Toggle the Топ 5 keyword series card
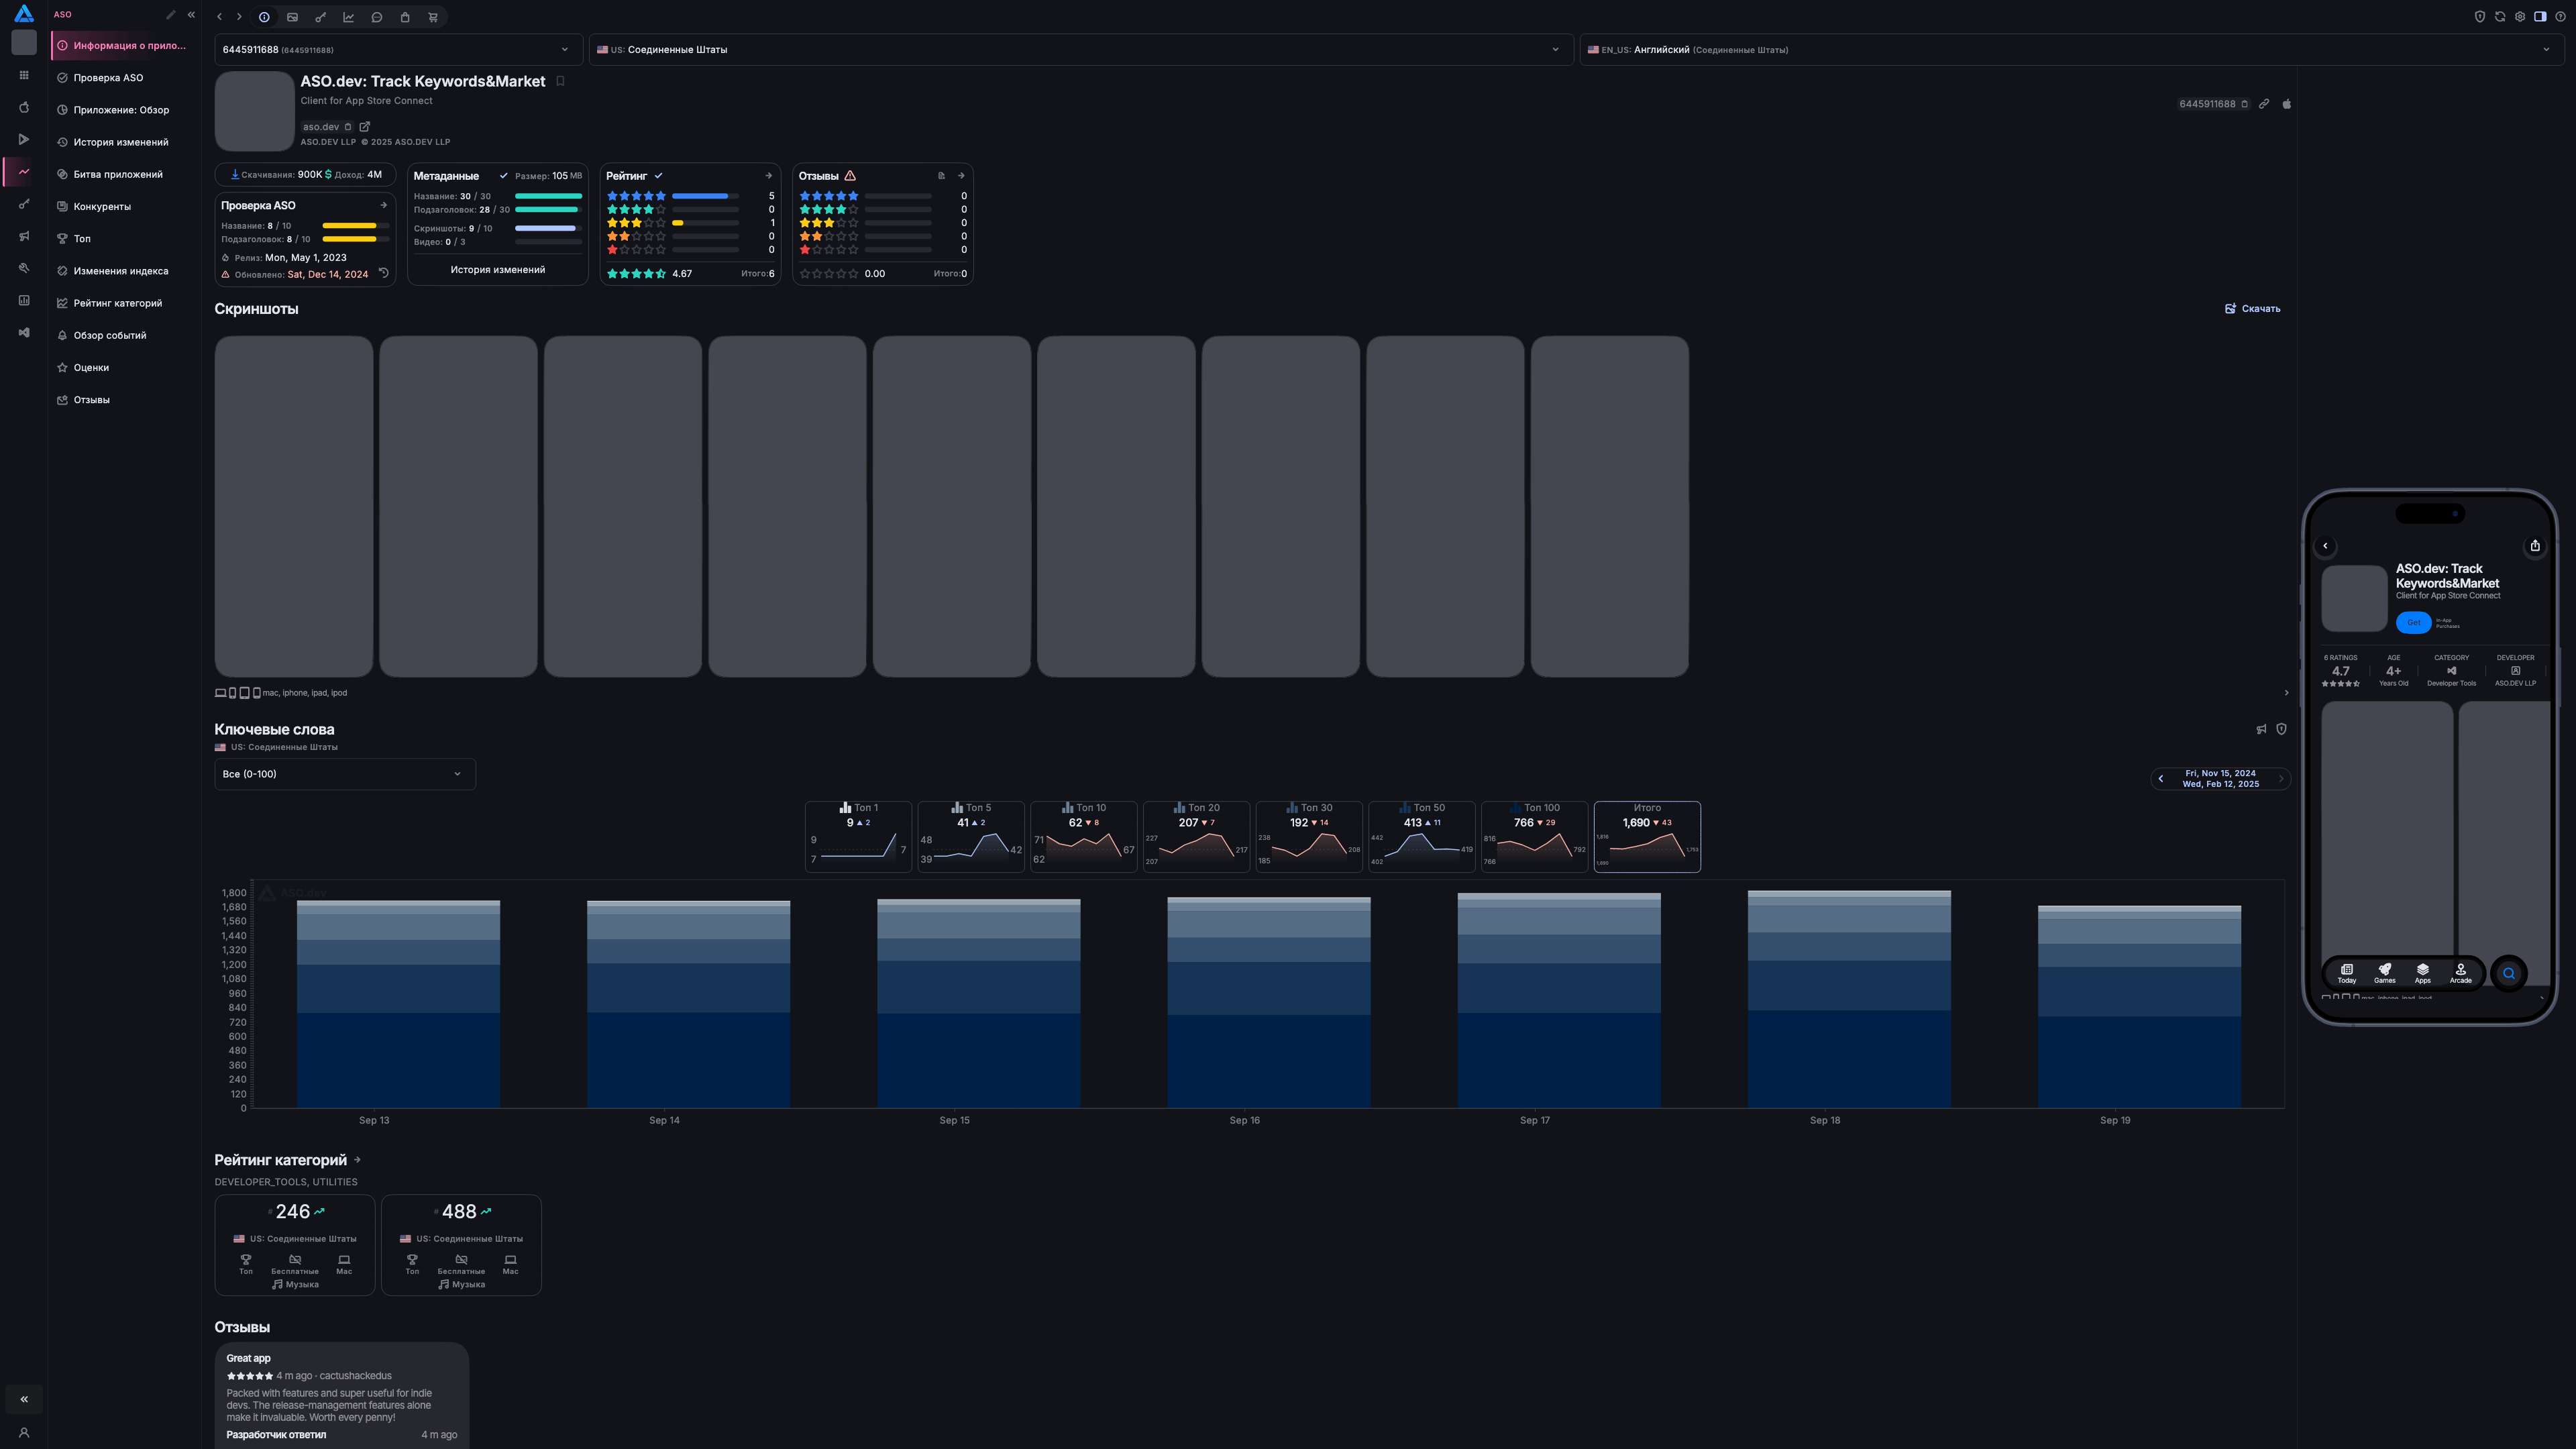The height and width of the screenshot is (1449, 2576). [971, 837]
